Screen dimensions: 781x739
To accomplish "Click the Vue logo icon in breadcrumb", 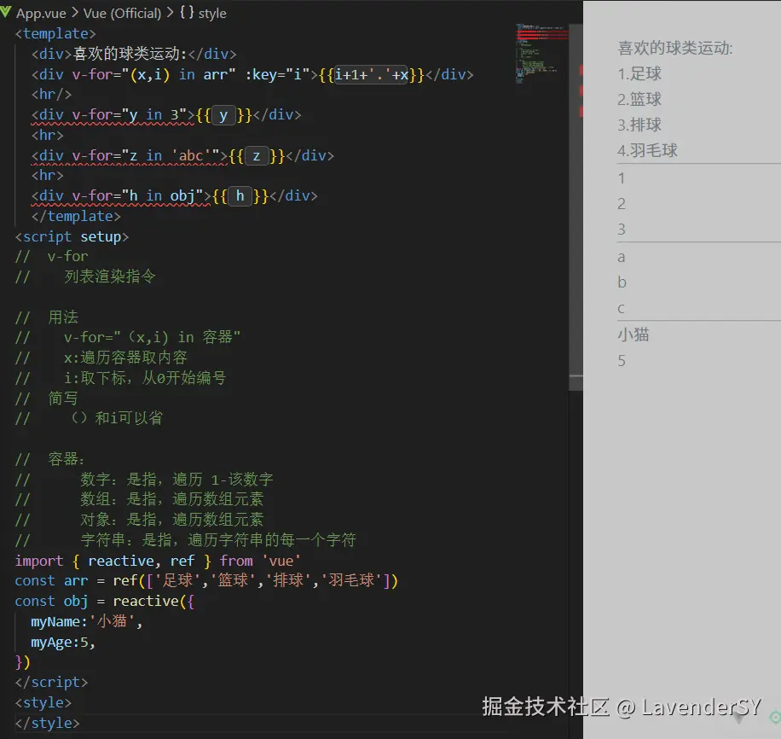I will tap(7, 13).
